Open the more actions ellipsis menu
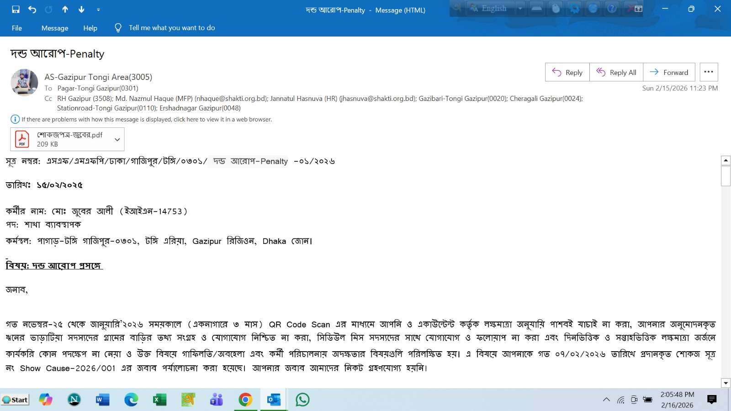The height and width of the screenshot is (411, 731). tap(709, 72)
